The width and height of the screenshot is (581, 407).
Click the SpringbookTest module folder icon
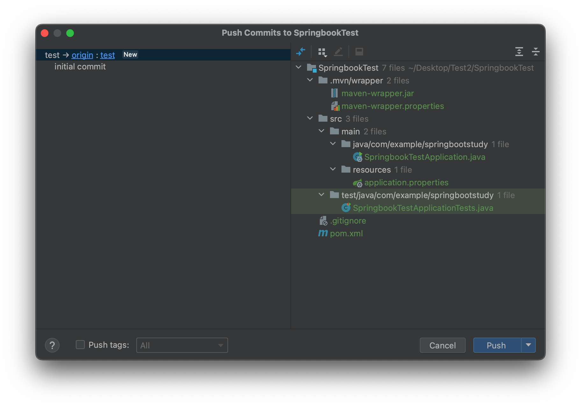312,68
